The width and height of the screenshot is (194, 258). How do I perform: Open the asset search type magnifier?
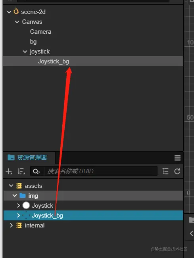(x=36, y=171)
